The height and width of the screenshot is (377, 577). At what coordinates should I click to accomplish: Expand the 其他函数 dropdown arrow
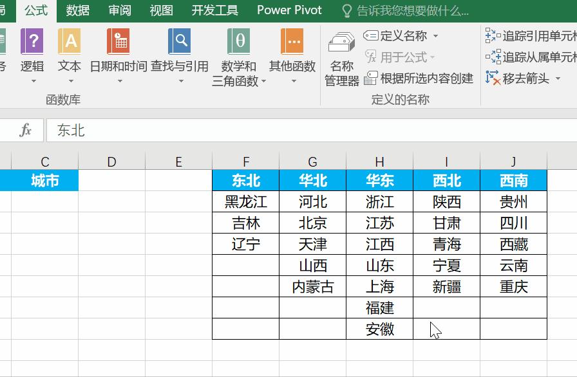pyautogui.click(x=294, y=81)
